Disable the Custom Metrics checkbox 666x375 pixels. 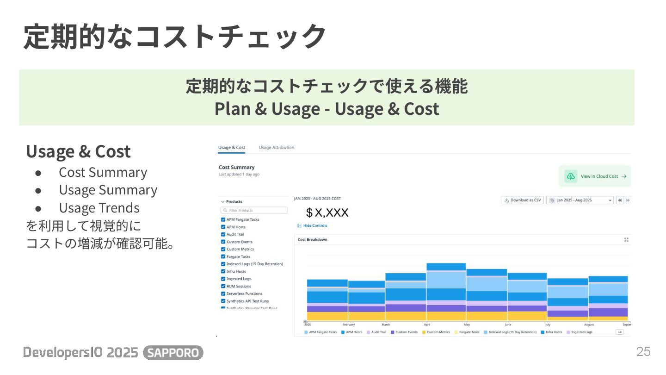click(223, 249)
